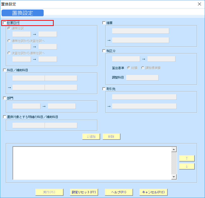Enable the 税区分 checkbox
205x198 pixels.
coord(104,51)
